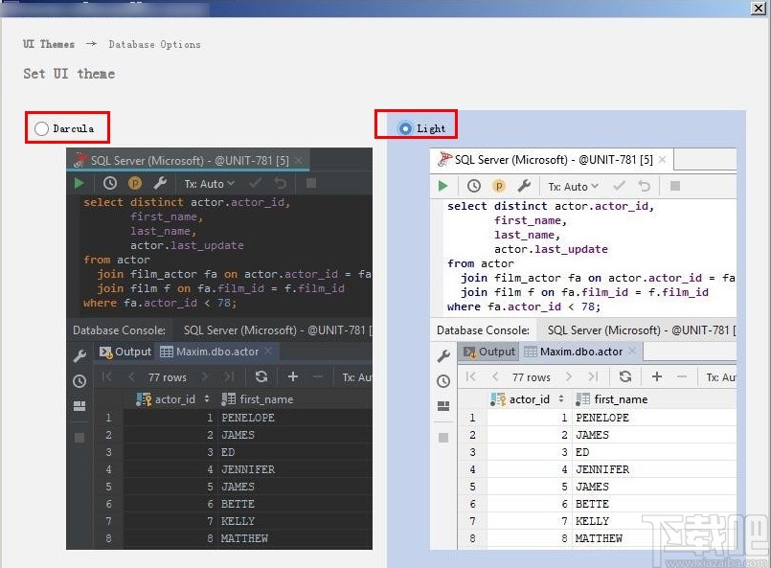The height and width of the screenshot is (568, 771).
Task: Open the history clock icon in Darcula toolbar
Action: 110,184
